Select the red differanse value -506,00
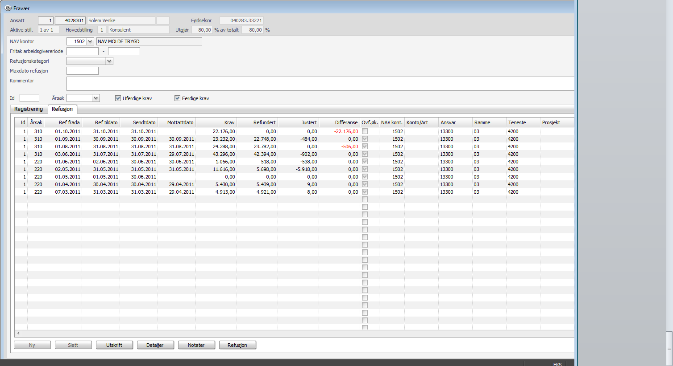The height and width of the screenshot is (366, 673). pos(350,146)
